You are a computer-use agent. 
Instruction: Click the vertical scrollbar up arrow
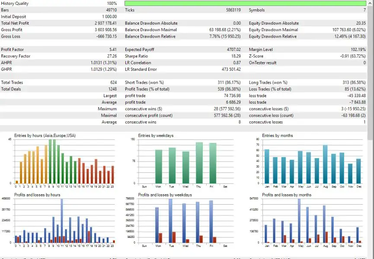click(371, 3)
